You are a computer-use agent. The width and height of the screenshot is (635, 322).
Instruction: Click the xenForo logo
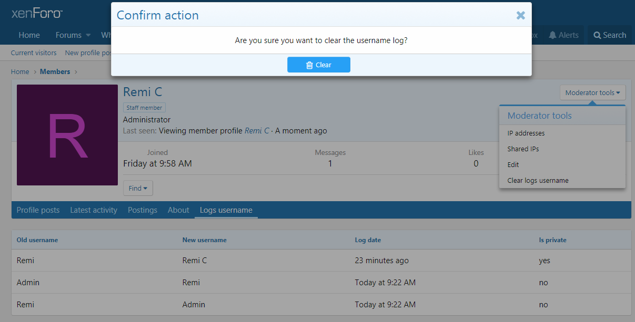coord(37,13)
